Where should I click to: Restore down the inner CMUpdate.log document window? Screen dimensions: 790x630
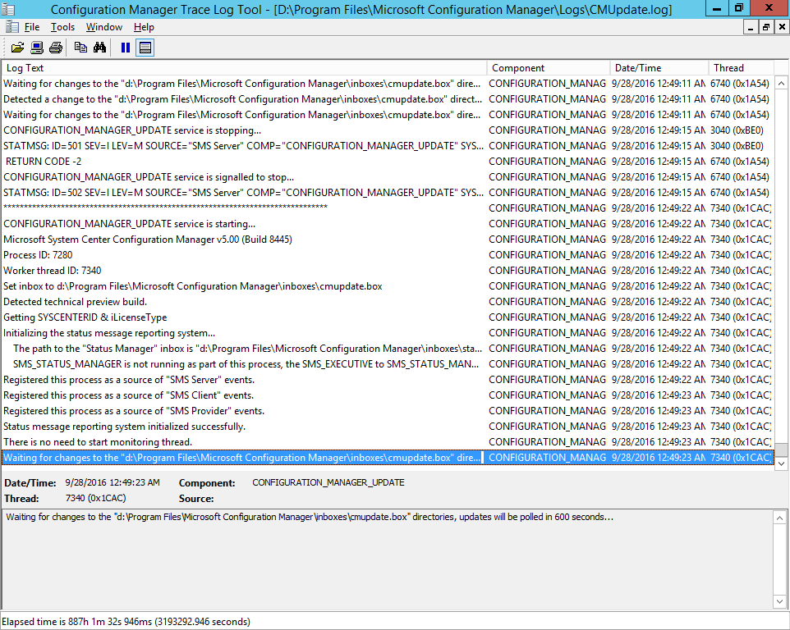pos(766,27)
